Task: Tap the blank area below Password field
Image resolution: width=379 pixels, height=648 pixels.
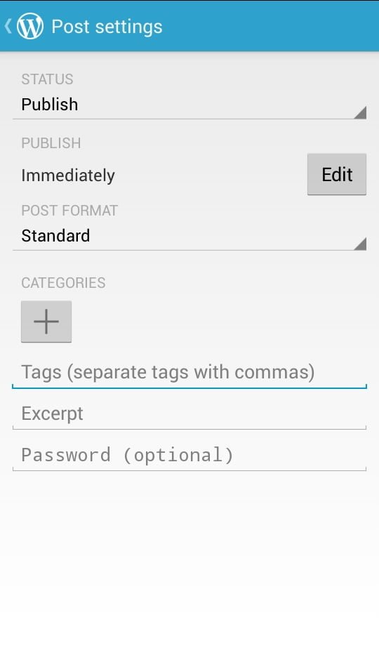Action: pos(189,558)
